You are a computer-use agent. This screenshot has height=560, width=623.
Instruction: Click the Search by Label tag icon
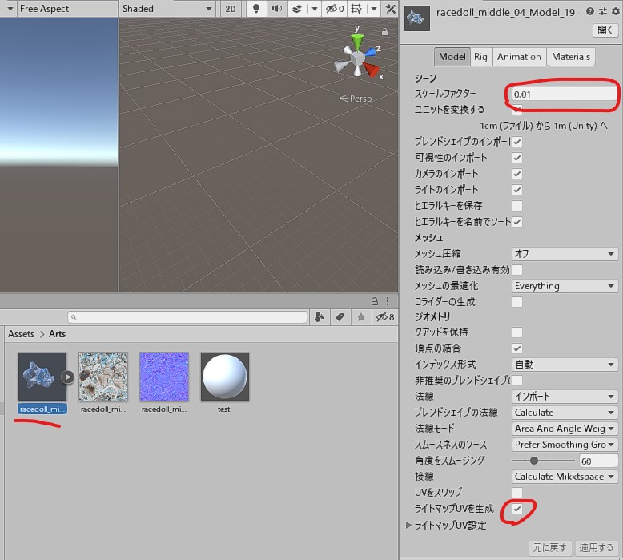coord(340,317)
